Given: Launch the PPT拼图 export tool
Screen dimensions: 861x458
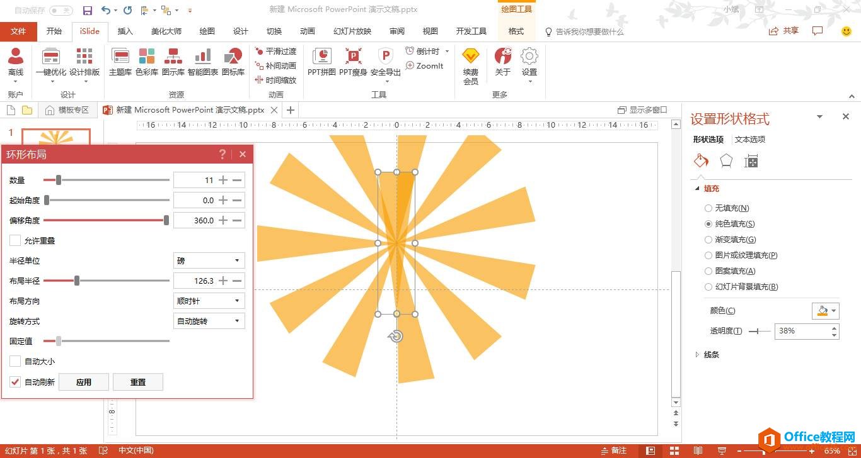Looking at the screenshot, I should [x=321, y=61].
